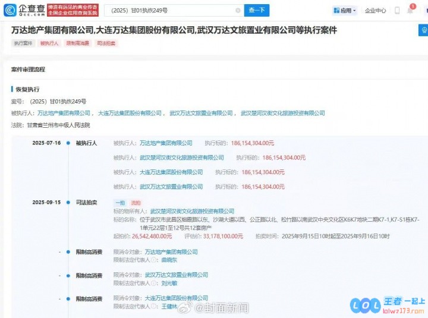Select the 司法拍卖 tag under the title
Viewport: 428px width, 318px height.
pos(105,43)
